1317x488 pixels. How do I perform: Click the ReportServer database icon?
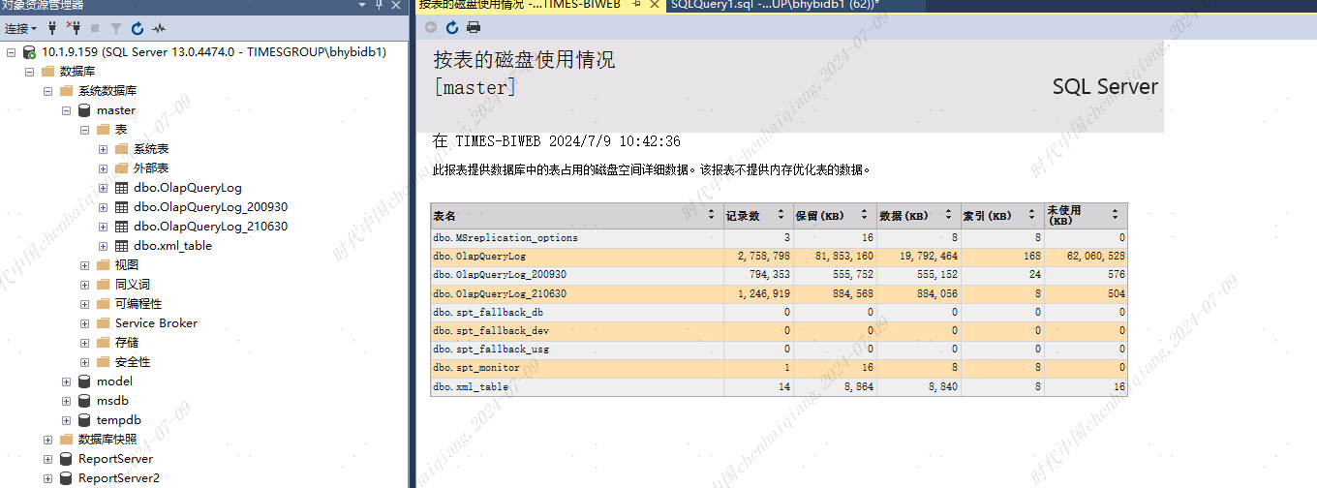tap(66, 459)
